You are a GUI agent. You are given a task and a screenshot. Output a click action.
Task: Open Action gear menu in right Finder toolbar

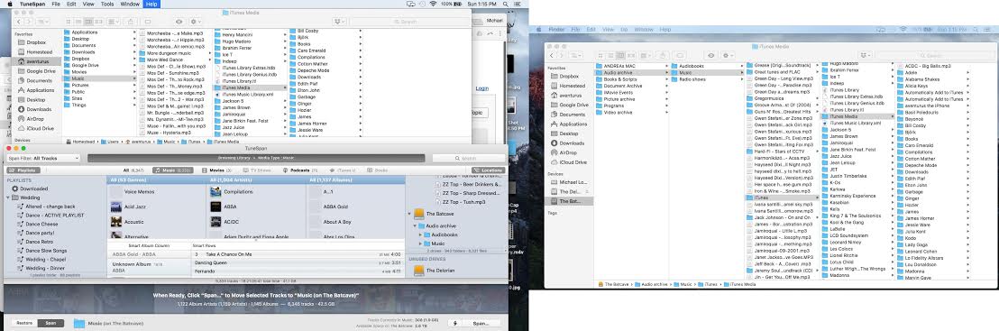729,56
